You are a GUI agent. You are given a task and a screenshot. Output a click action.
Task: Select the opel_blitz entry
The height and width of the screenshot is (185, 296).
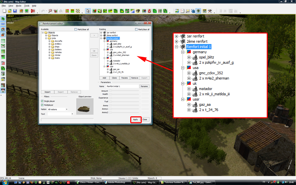[117, 44]
